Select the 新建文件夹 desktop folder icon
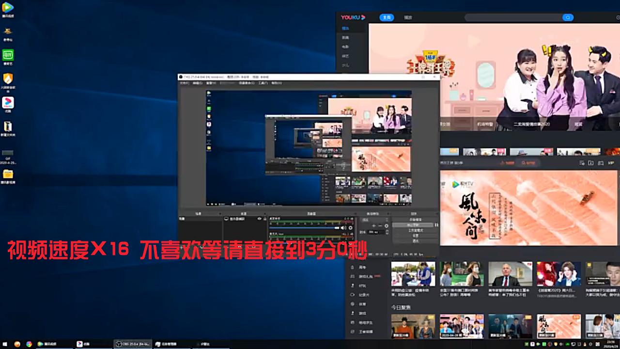Viewport: 620px width, 349px height. click(x=8, y=128)
